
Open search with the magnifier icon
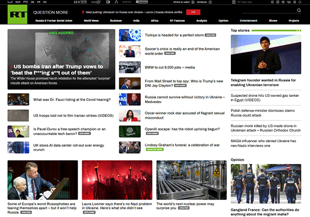pos(299,10)
